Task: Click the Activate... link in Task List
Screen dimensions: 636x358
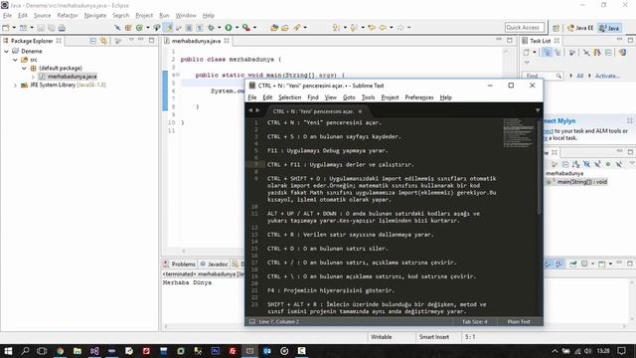Action: click(607, 76)
